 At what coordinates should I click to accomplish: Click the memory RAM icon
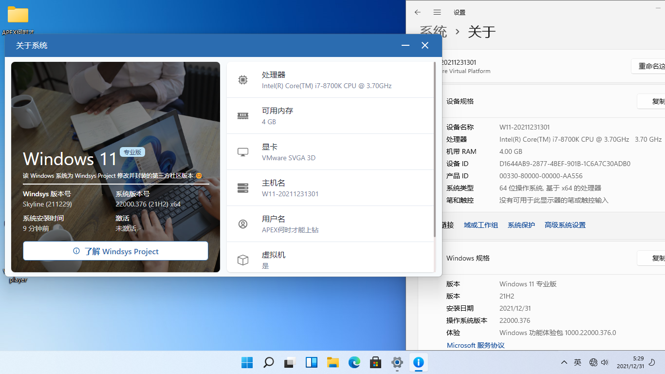242,116
